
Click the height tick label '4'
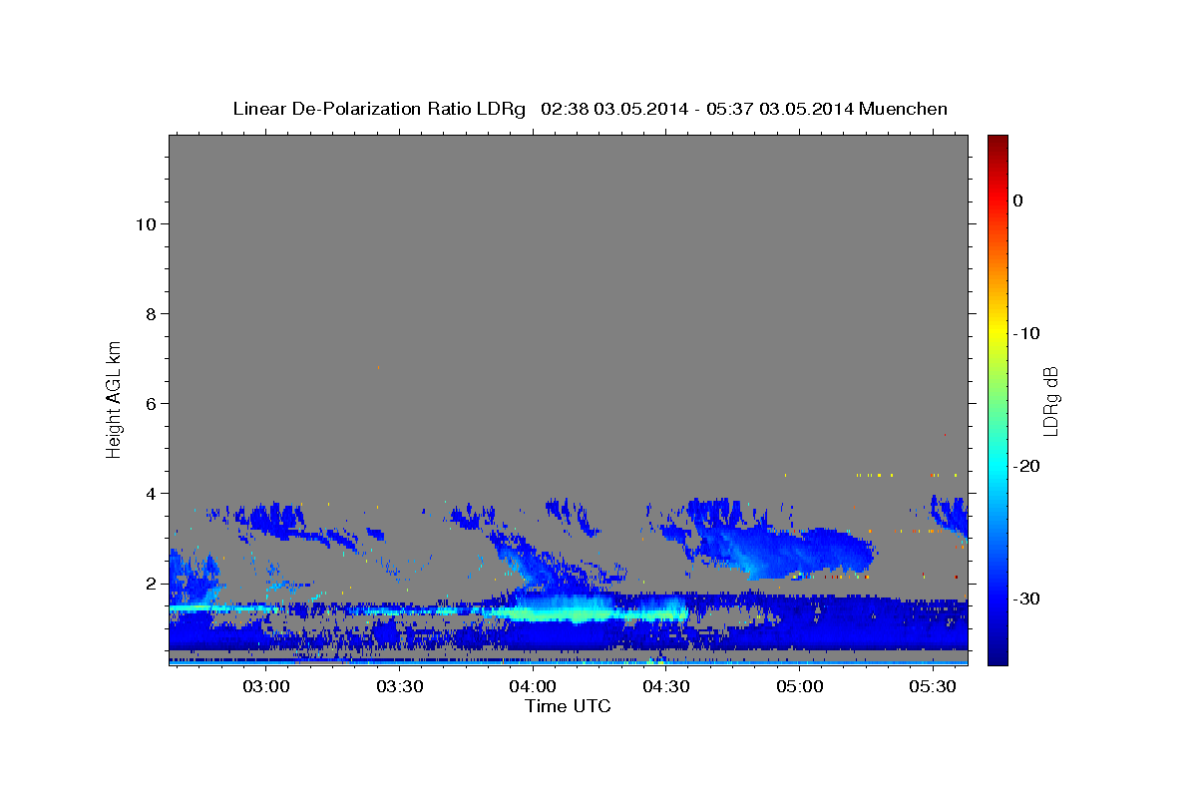[x=152, y=493]
